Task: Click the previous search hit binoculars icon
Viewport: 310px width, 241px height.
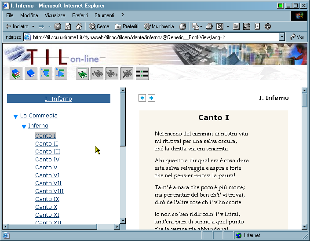Action: tap(97, 73)
